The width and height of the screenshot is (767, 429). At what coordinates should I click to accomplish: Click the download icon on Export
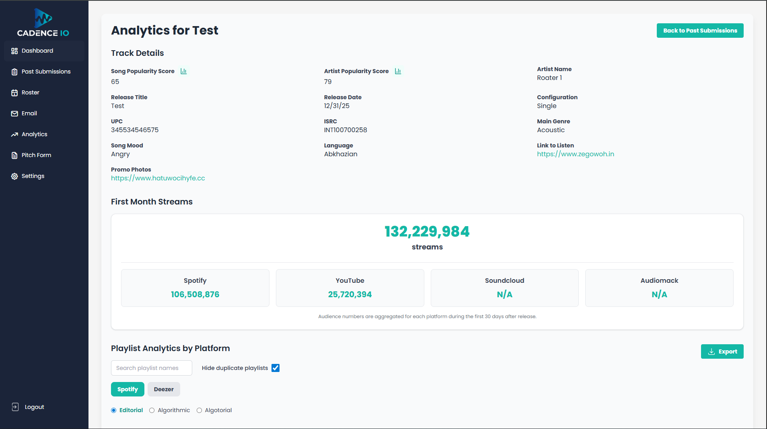pos(711,351)
